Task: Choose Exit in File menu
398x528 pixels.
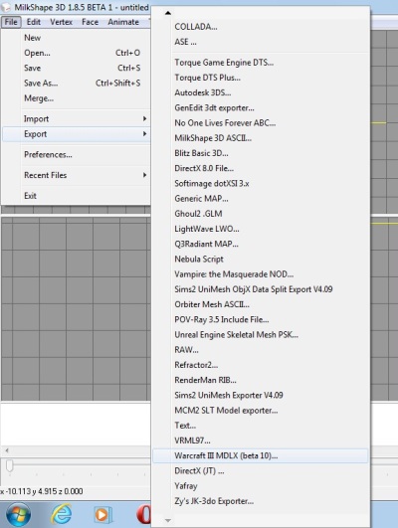Action: 77,196
